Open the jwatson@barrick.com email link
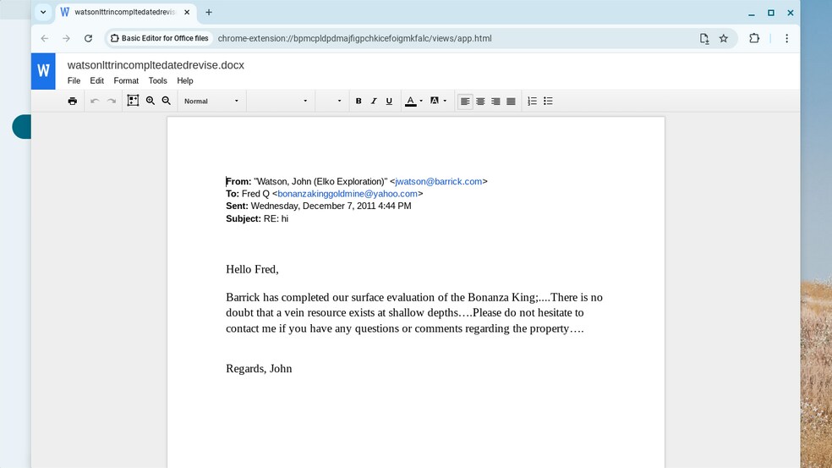832x468 pixels. click(438, 182)
